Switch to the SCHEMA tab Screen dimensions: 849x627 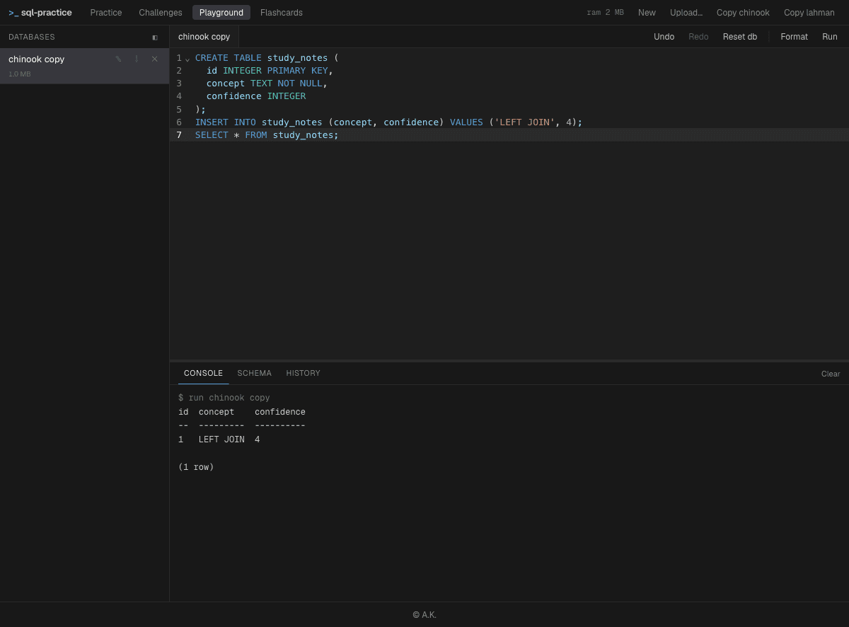[x=254, y=373]
